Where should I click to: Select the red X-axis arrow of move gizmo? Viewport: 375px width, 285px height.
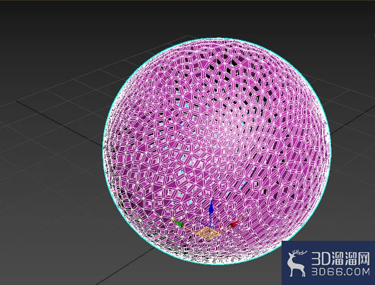point(235,222)
